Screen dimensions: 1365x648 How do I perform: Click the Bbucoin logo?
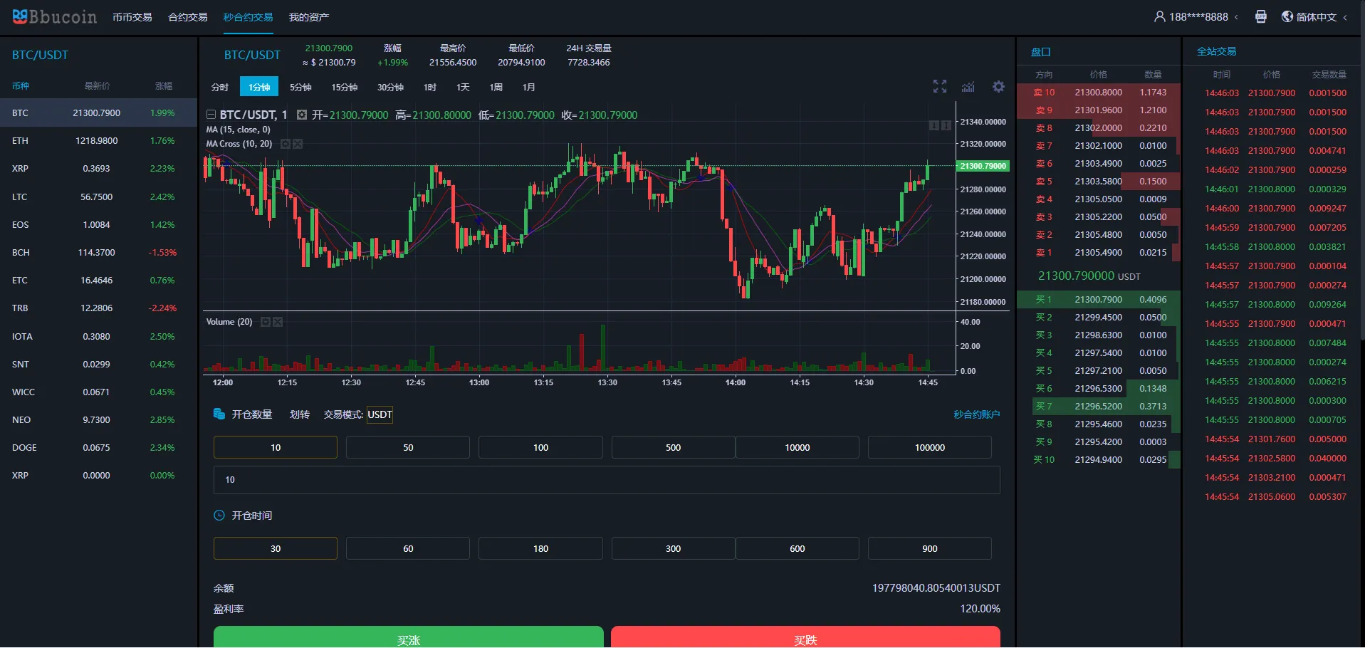(x=55, y=16)
